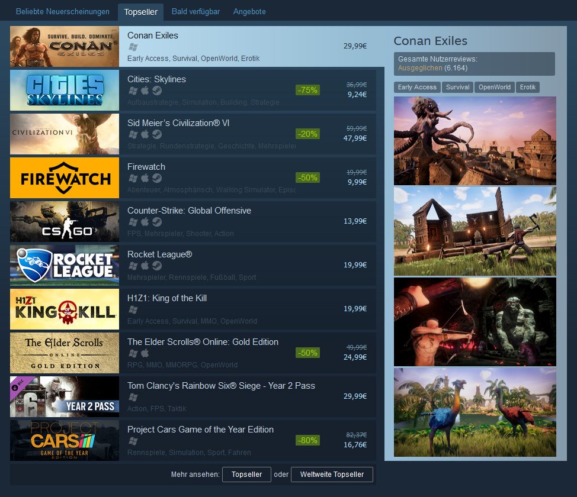
Task: Click Apple icon in Counter-Strike: Global Offensive row
Action: (x=145, y=222)
